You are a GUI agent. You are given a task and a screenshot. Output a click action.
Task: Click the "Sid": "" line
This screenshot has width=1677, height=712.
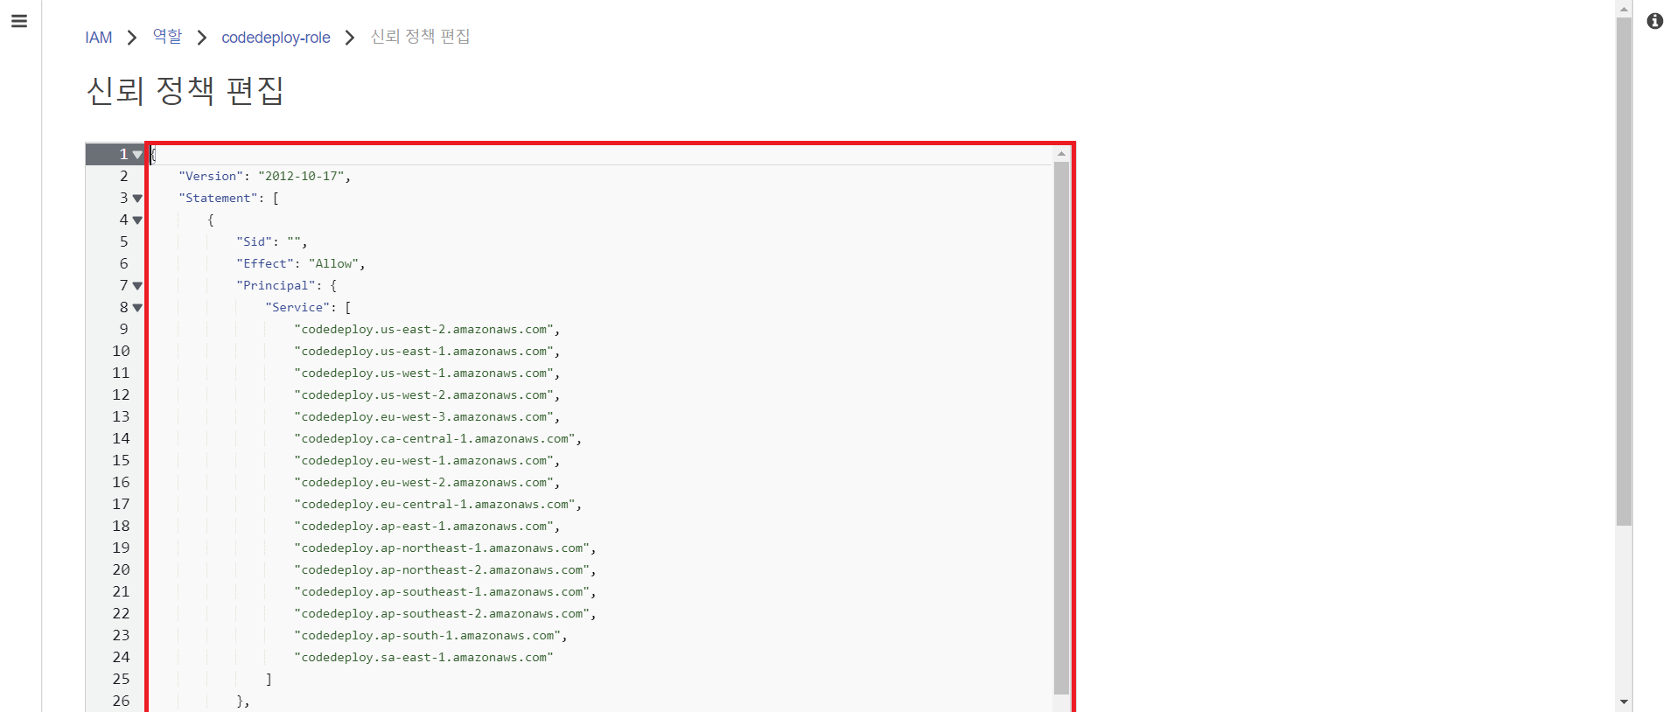coord(272,242)
